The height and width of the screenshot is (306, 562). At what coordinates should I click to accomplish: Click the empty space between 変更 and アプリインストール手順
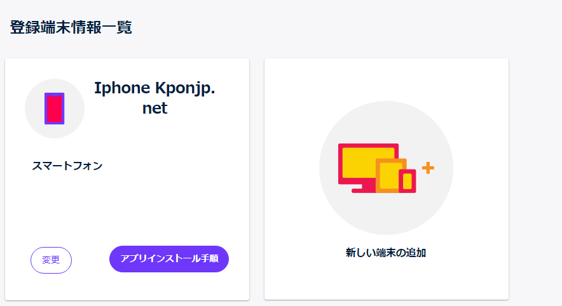click(x=90, y=260)
